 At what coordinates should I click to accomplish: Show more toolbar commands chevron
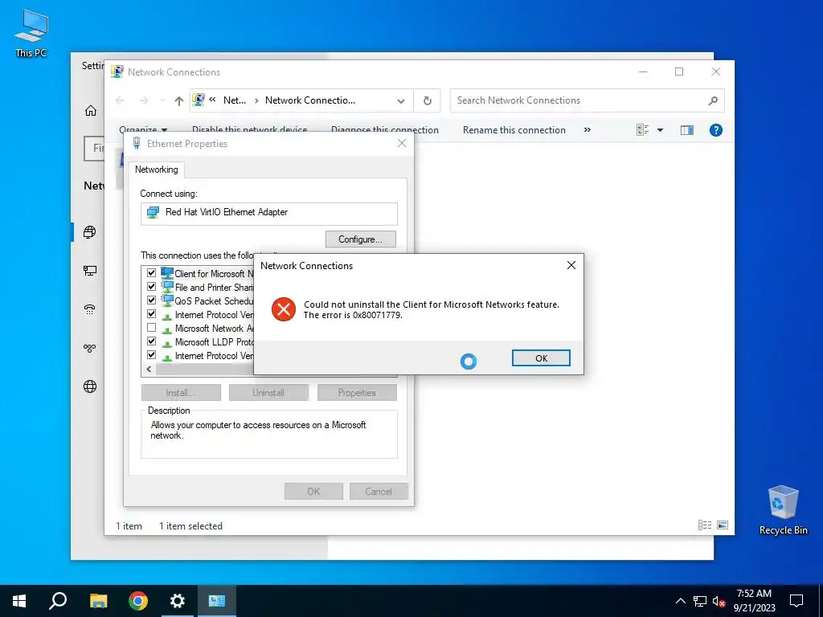588,130
